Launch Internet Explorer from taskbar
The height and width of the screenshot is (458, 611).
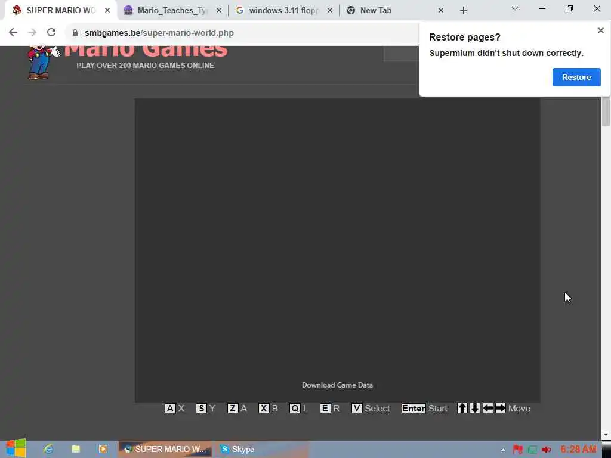tap(48, 449)
